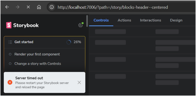Go back using the browser back arrow
The height and width of the screenshot is (96, 196).
[7, 7]
